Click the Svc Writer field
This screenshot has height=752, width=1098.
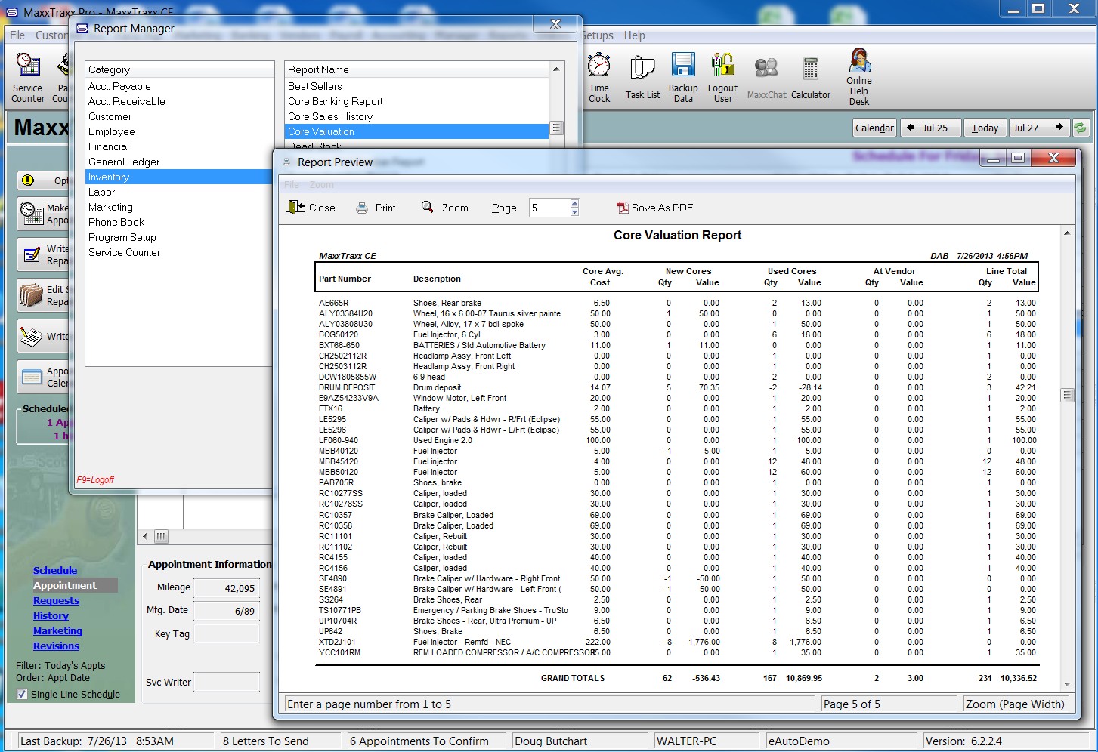(x=227, y=682)
